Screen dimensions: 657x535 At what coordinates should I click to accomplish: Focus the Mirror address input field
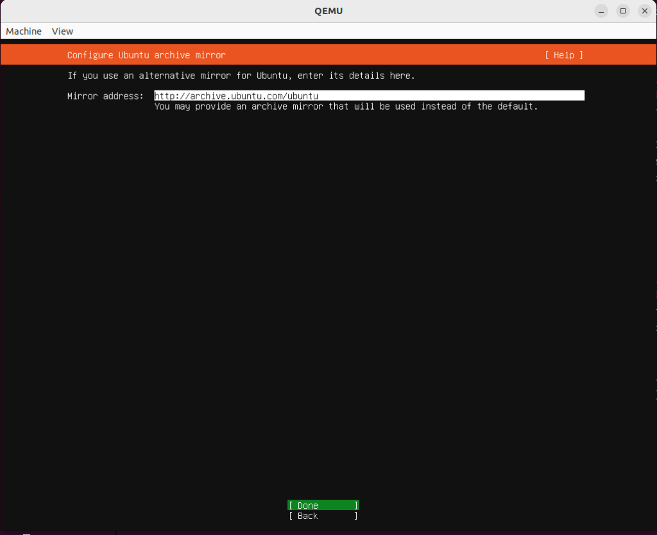369,96
